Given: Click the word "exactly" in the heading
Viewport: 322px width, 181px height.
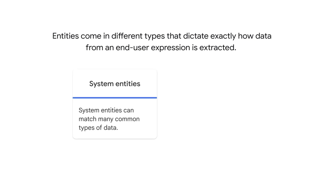Looking at the screenshot, I should tap(223, 36).
